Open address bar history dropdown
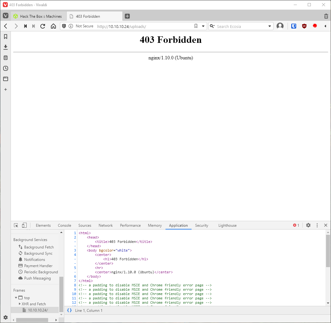The width and height of the screenshot is (331, 323). click(203, 26)
